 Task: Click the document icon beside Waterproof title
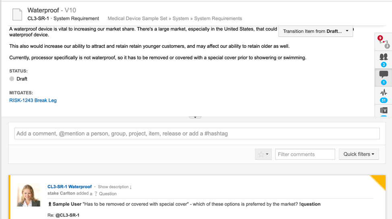coord(17,14)
